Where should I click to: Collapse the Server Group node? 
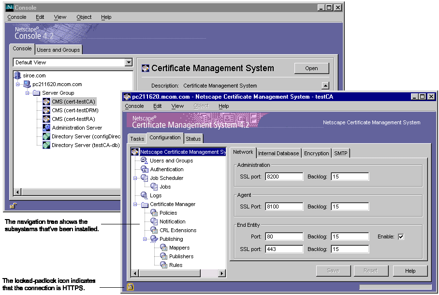tap(27, 93)
